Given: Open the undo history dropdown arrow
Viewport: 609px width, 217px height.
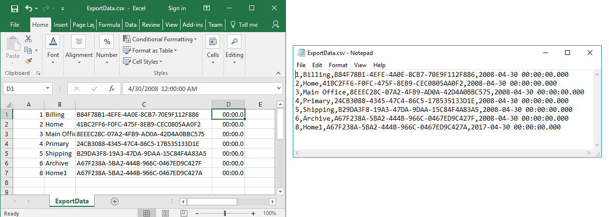Looking at the screenshot, I should point(37,9).
